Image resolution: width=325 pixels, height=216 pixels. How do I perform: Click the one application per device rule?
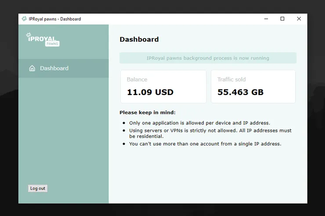[x=199, y=123]
